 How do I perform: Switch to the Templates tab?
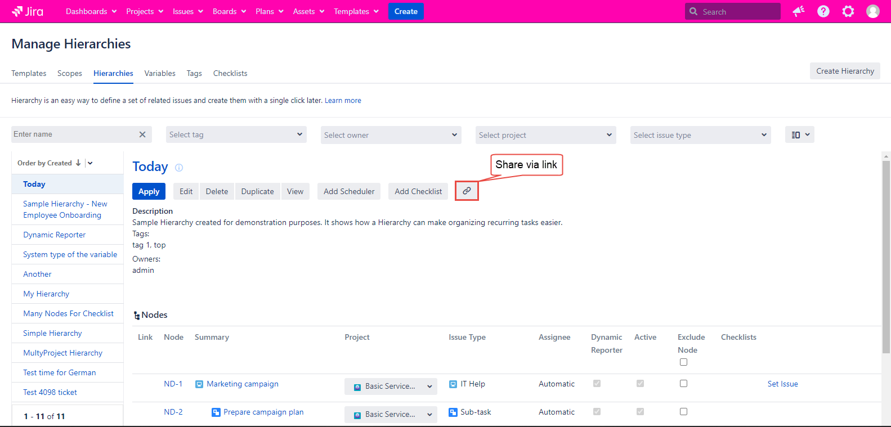pos(29,74)
